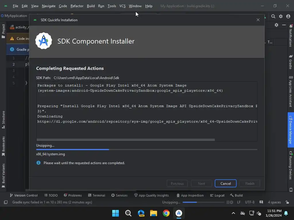Open App Quality Insights tool window

[152, 195]
